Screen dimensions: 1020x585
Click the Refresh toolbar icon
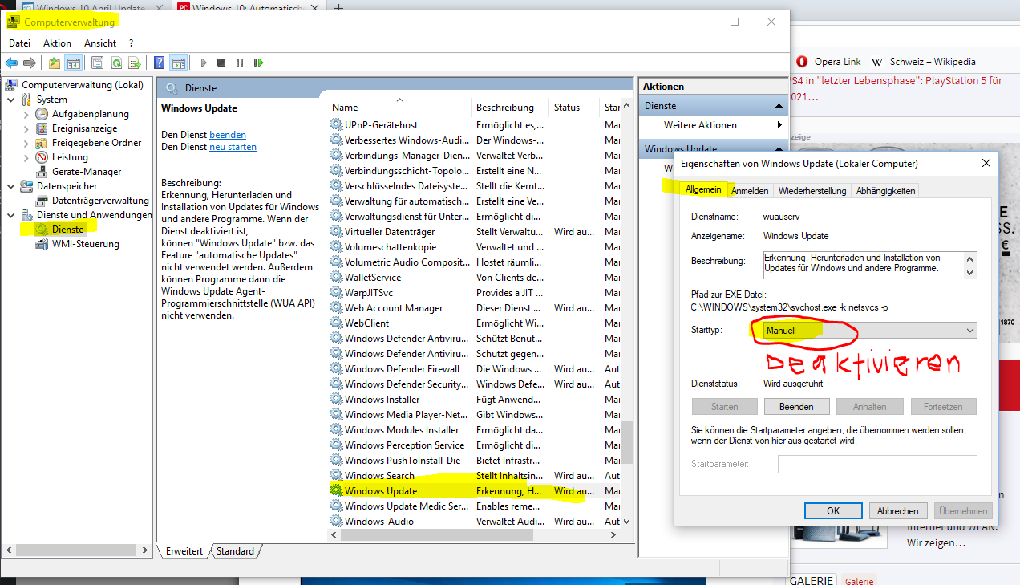coord(116,63)
